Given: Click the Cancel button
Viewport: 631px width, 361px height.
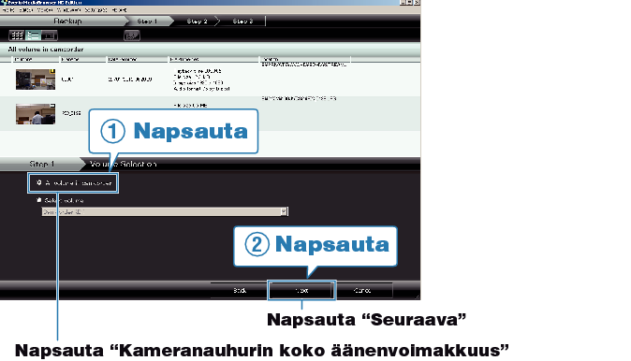Looking at the screenshot, I should pos(362,290).
